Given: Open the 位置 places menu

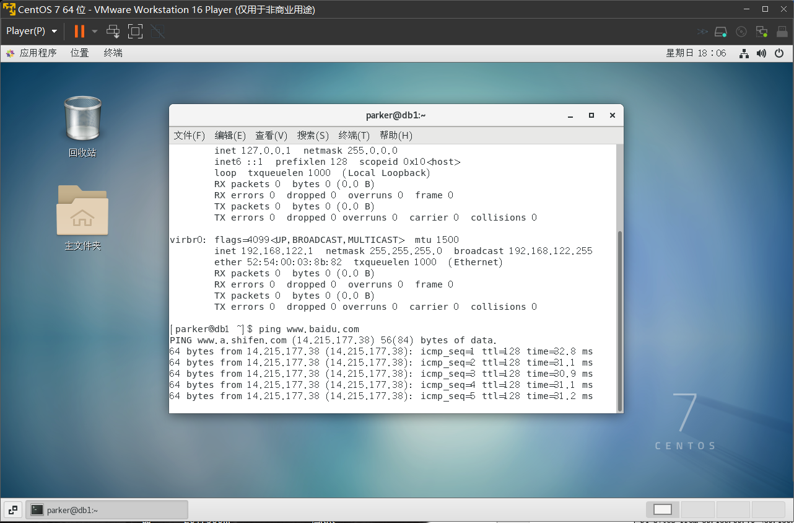Looking at the screenshot, I should tap(79, 53).
